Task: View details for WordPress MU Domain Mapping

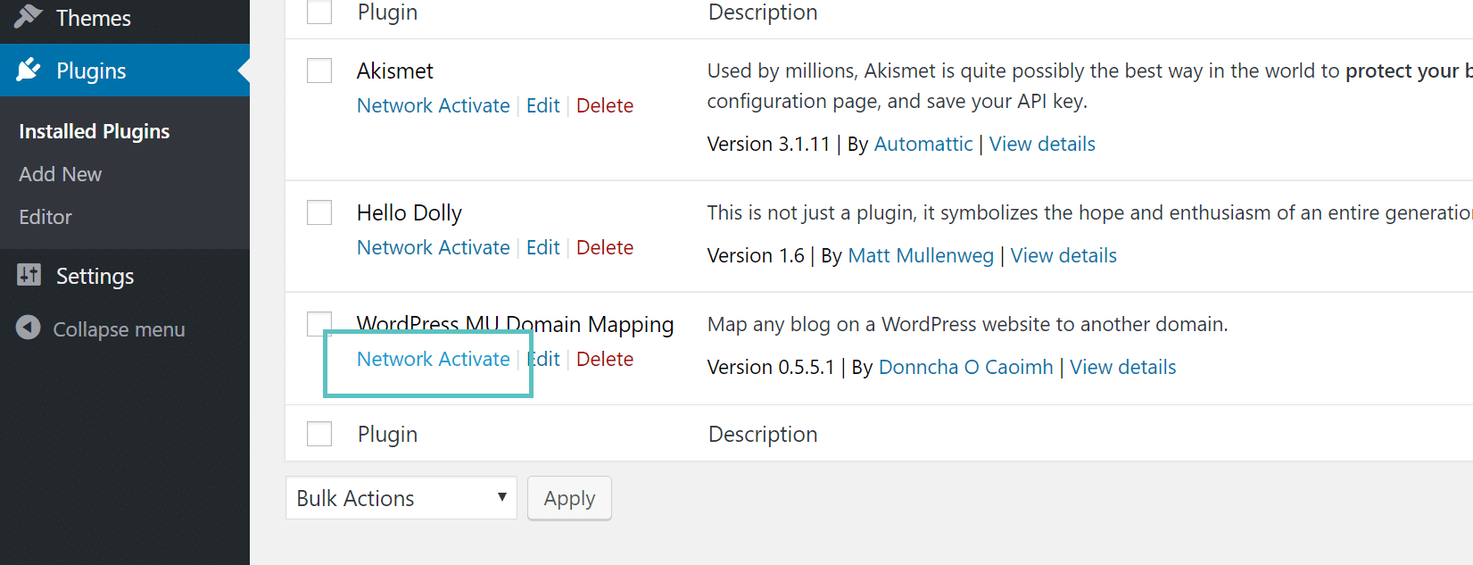Action: pyautogui.click(x=1123, y=367)
